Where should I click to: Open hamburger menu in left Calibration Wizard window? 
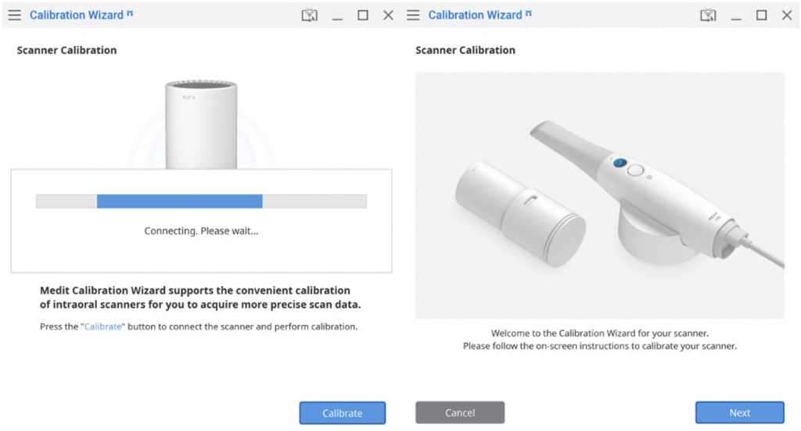pyautogui.click(x=14, y=16)
